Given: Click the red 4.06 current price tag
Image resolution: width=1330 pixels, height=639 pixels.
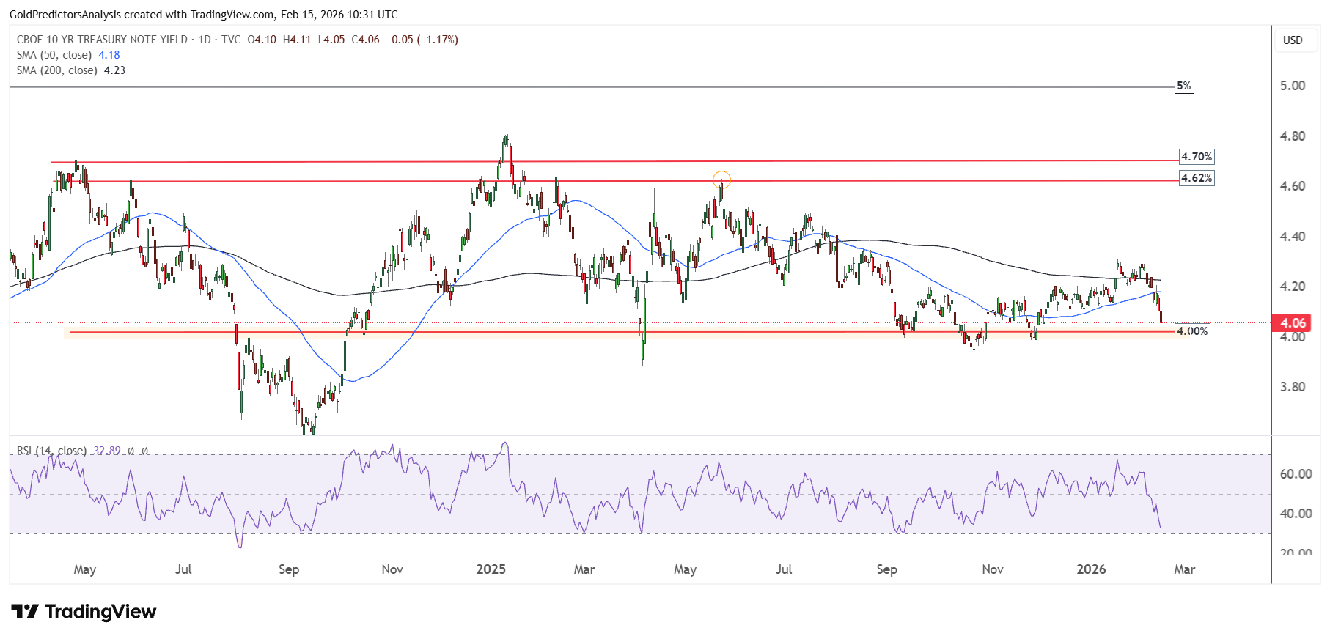Looking at the screenshot, I should coord(1293,322).
